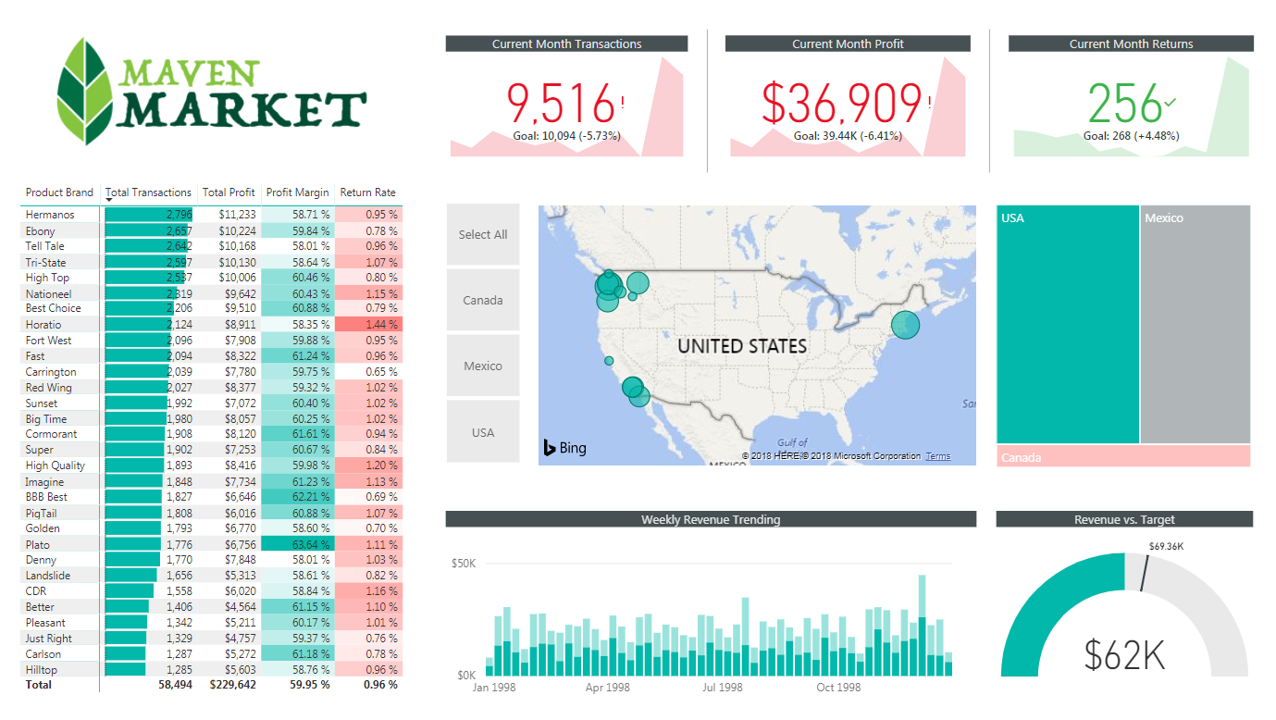1276x720 pixels.
Task: Click Horatio's 1.44 % return rate cell
Action: click(x=368, y=325)
